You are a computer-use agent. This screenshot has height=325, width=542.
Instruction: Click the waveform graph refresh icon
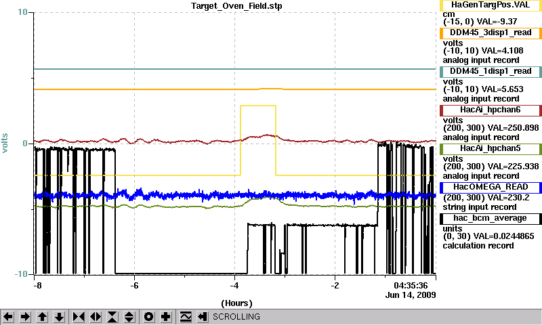click(186, 317)
